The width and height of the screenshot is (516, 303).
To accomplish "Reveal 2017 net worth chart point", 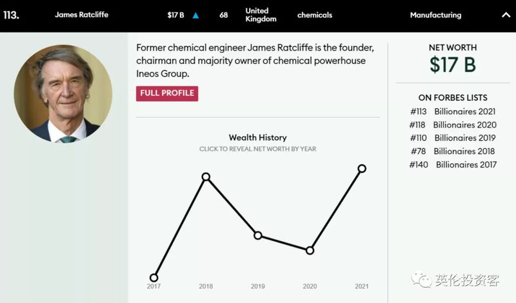I will click(154, 277).
